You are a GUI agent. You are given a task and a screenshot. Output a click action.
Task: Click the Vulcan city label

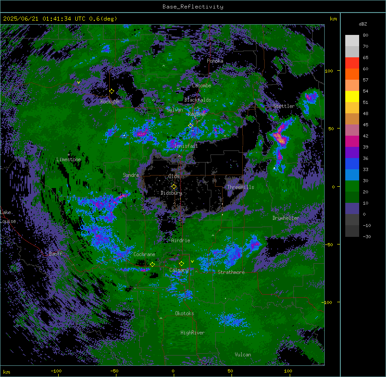(x=243, y=355)
